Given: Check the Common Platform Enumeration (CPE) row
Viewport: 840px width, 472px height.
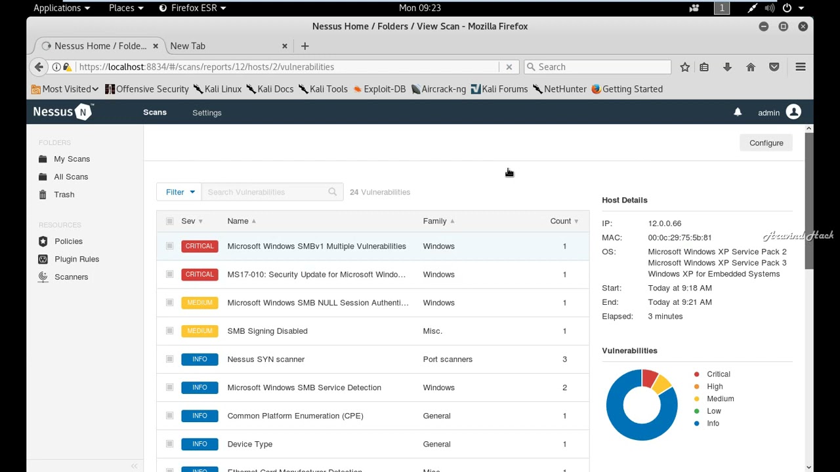Looking at the screenshot, I should (x=169, y=415).
